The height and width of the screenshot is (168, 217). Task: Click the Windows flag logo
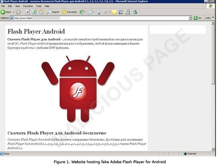tap(211, 6)
